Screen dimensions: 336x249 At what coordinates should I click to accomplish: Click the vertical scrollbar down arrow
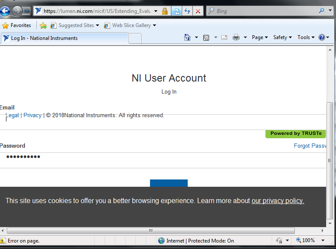(x=330, y=223)
